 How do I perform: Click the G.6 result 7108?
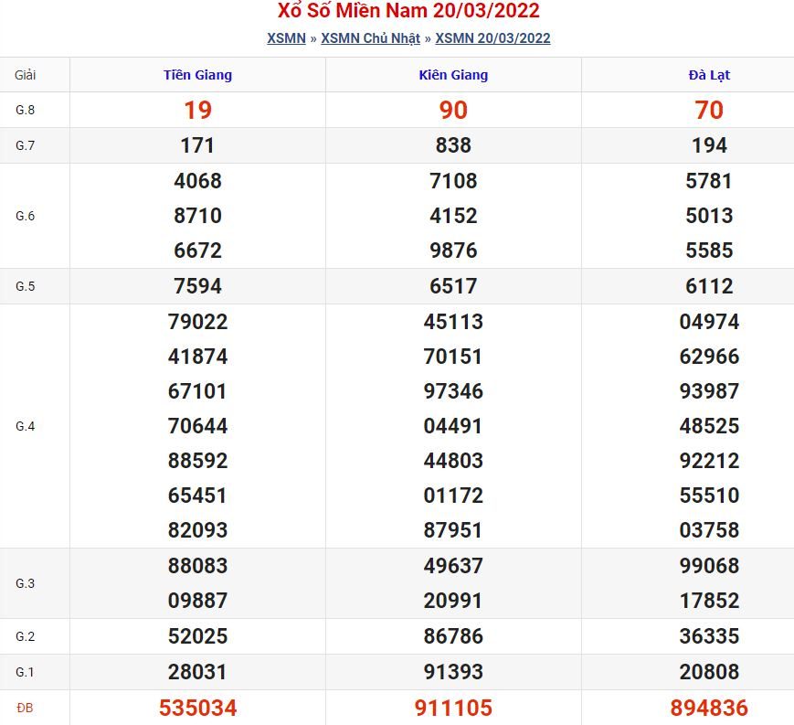[x=453, y=181]
